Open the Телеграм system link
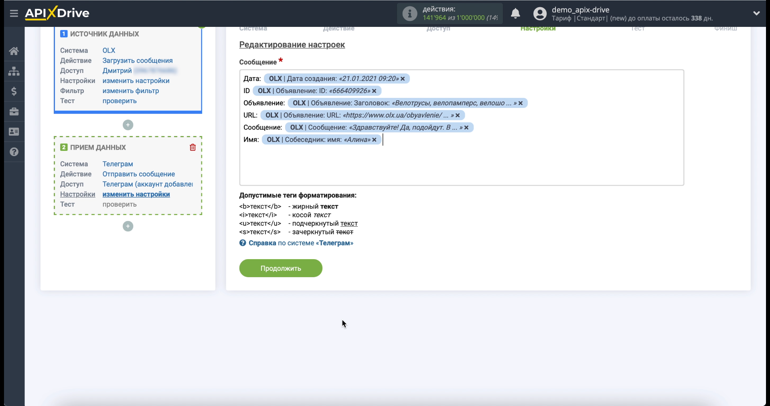This screenshot has width=770, height=406. click(118, 164)
